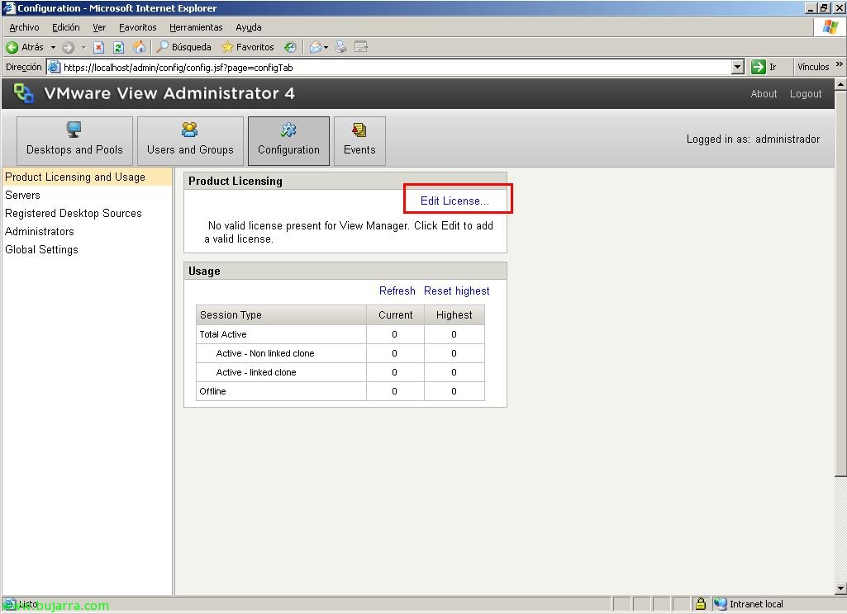Open the Favoritos toolbar button
The image size is (847, 614).
[248, 48]
